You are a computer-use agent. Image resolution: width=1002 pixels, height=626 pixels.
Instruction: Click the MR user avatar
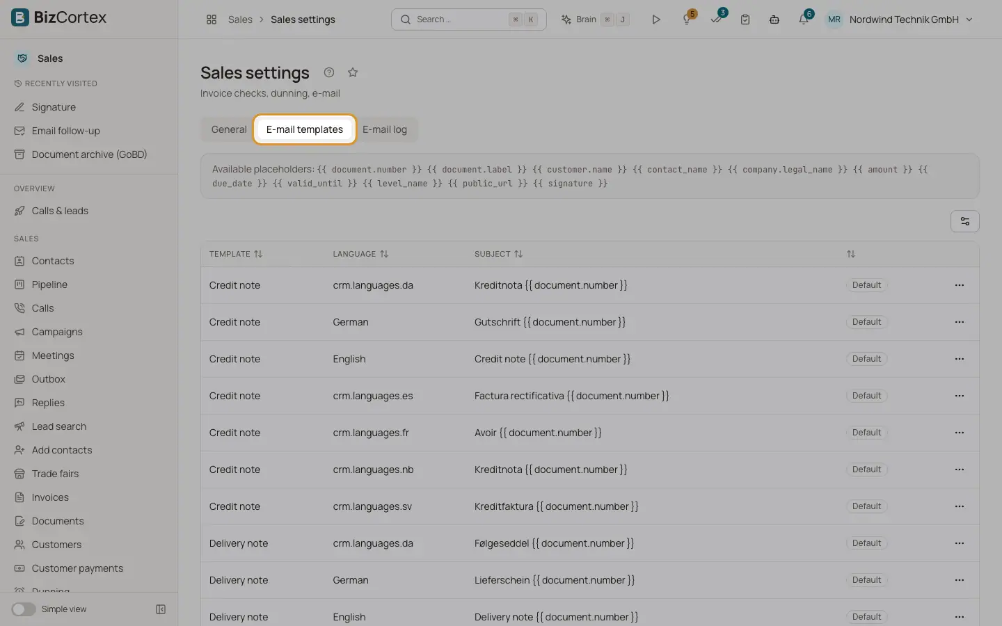coord(834,19)
